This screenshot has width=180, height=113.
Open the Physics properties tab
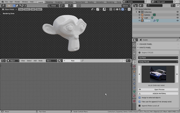pyautogui.click(x=134, y=84)
